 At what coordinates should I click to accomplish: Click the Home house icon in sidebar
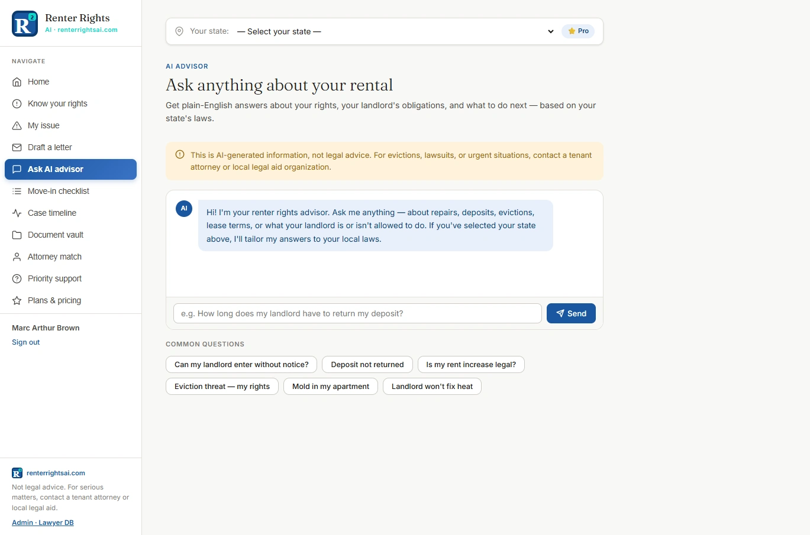17,82
